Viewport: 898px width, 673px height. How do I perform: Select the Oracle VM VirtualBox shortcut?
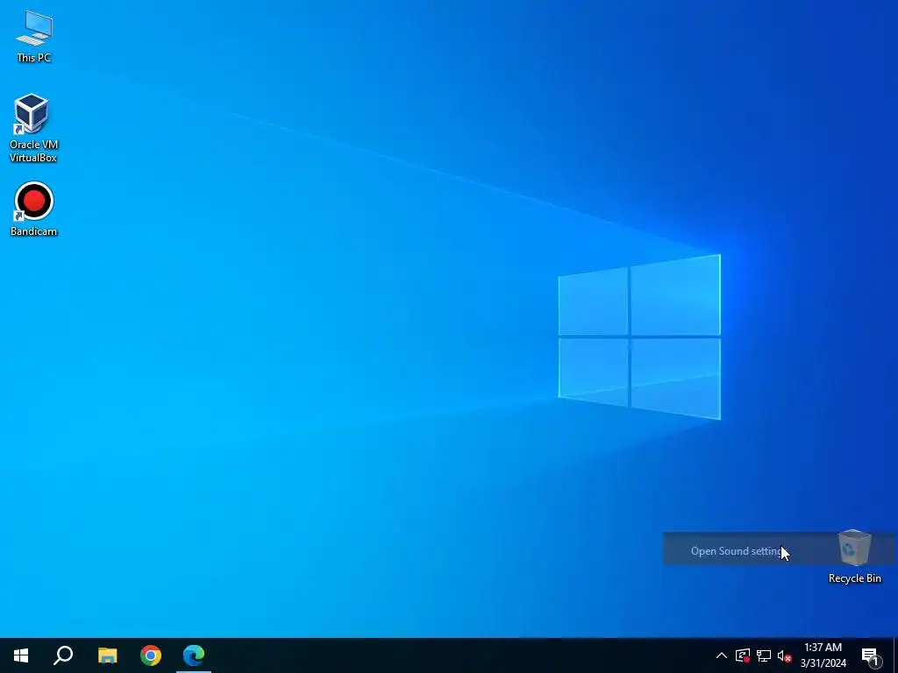pos(32,128)
